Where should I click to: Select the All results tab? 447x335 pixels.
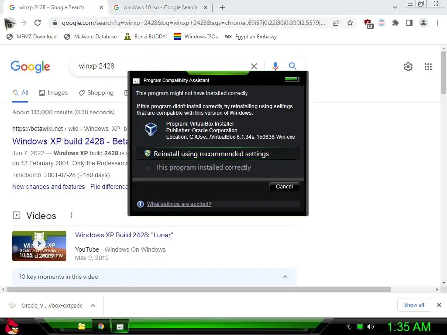pos(20,93)
